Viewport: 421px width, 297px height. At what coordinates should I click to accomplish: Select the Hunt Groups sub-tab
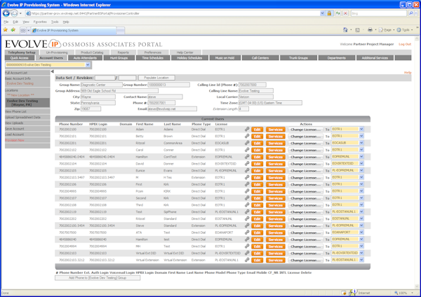point(119,57)
